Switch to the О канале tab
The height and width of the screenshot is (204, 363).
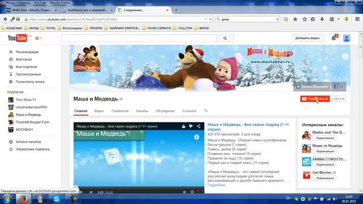(x=189, y=111)
